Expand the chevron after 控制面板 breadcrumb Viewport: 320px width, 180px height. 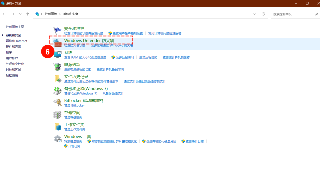coord(60,14)
